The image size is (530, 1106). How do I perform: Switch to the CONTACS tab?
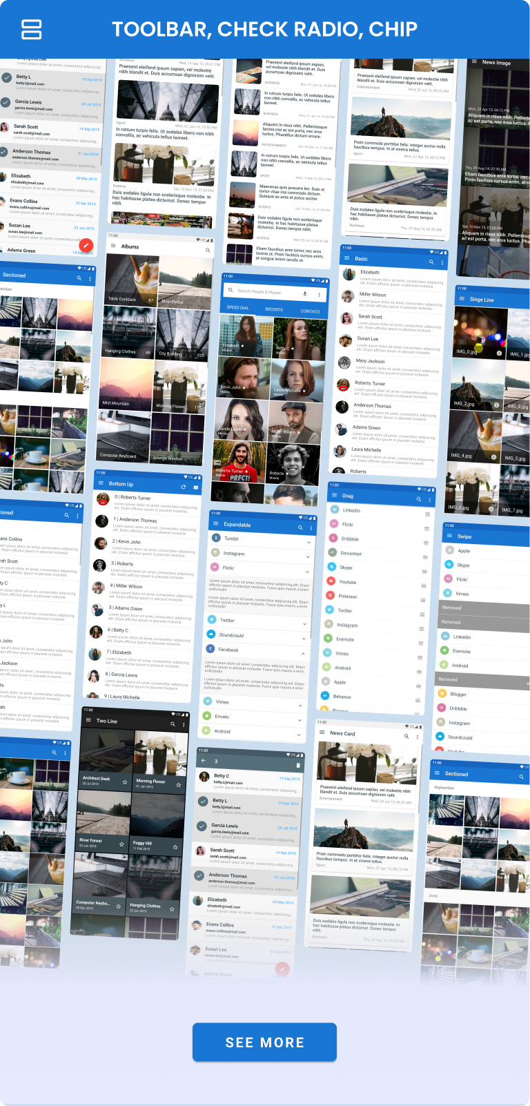[310, 311]
